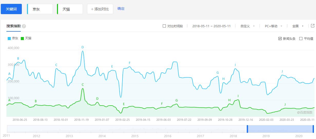This screenshot has width=316, height=139.
Task: Click the 2019-02-25 date label on x-axis
Action: [x=122, y=120]
